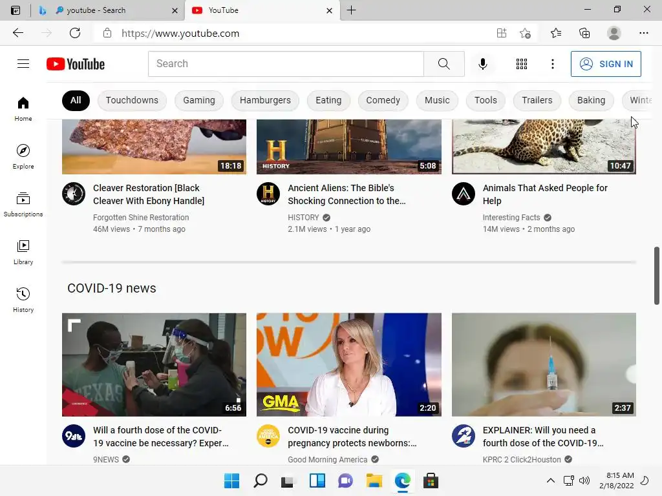
Task: Click the HISTORY channel avatar
Action: 268,194
